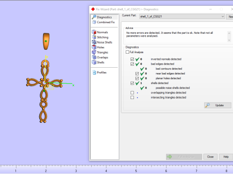Click the Overlaps cube icon
This screenshot has width=233, height=174.
point(94,57)
